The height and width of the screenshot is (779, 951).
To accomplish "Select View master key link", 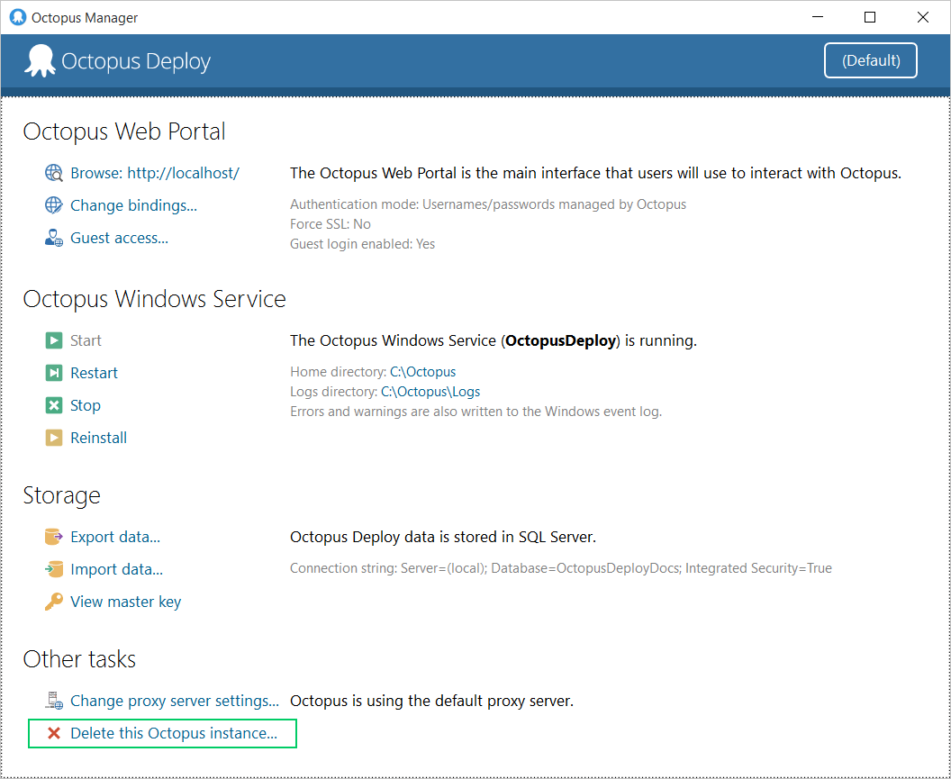I will (125, 602).
